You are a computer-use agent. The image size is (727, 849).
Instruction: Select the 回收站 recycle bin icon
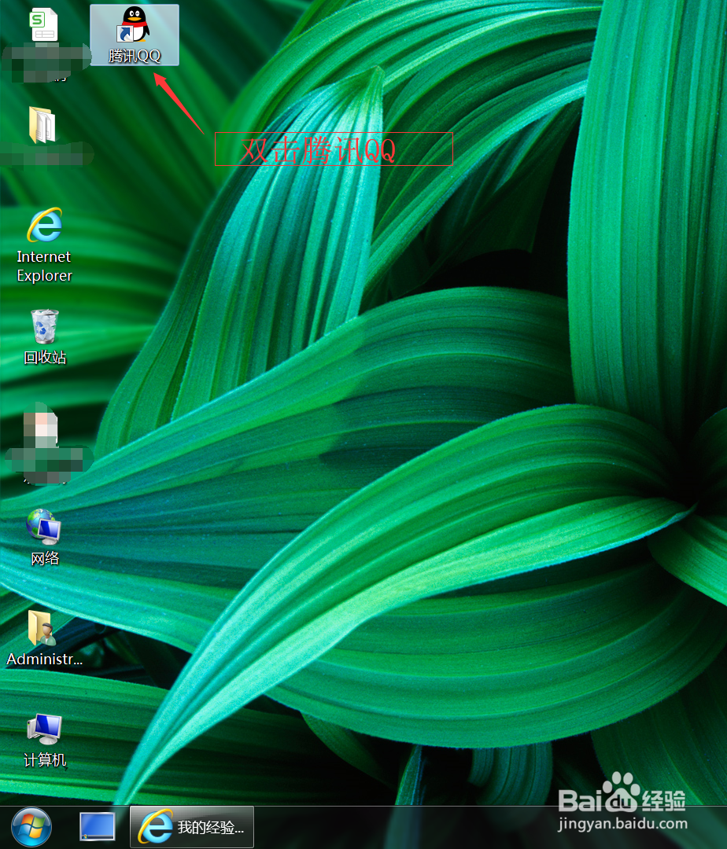pyautogui.click(x=44, y=336)
